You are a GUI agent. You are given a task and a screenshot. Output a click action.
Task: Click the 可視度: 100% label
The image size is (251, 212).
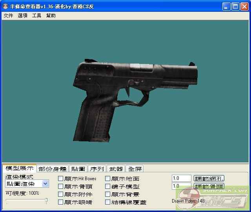point(22,193)
